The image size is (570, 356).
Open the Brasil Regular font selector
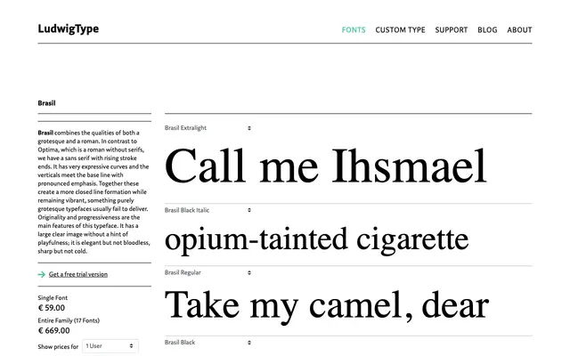pyautogui.click(x=208, y=272)
